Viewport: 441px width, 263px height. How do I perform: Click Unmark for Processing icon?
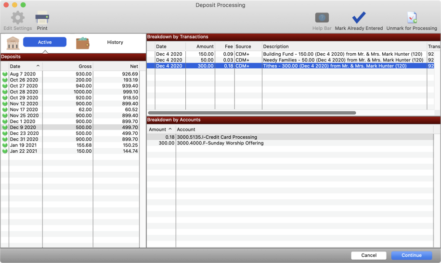(412, 18)
